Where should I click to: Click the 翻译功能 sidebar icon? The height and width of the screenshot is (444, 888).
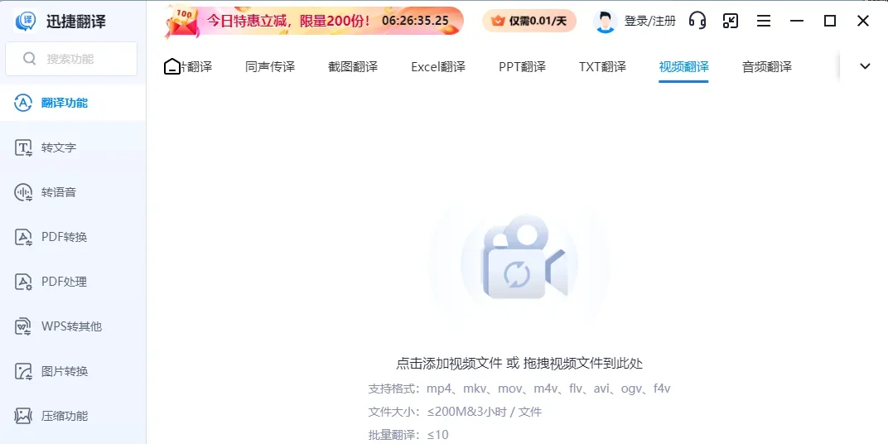coord(22,103)
